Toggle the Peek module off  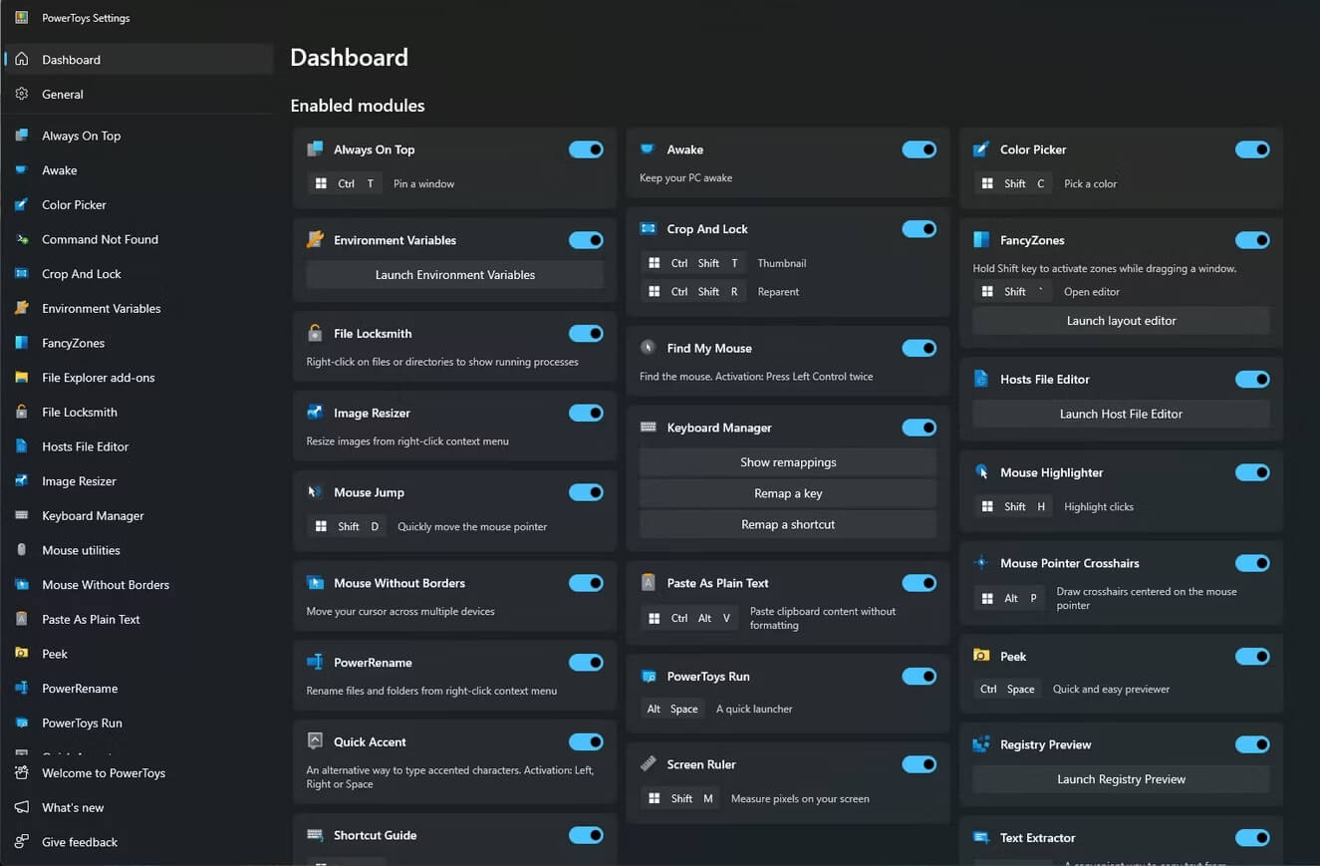1252,657
